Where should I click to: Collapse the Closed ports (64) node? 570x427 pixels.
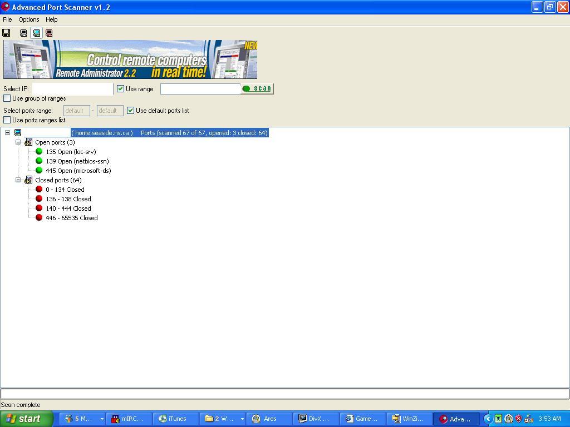18,180
